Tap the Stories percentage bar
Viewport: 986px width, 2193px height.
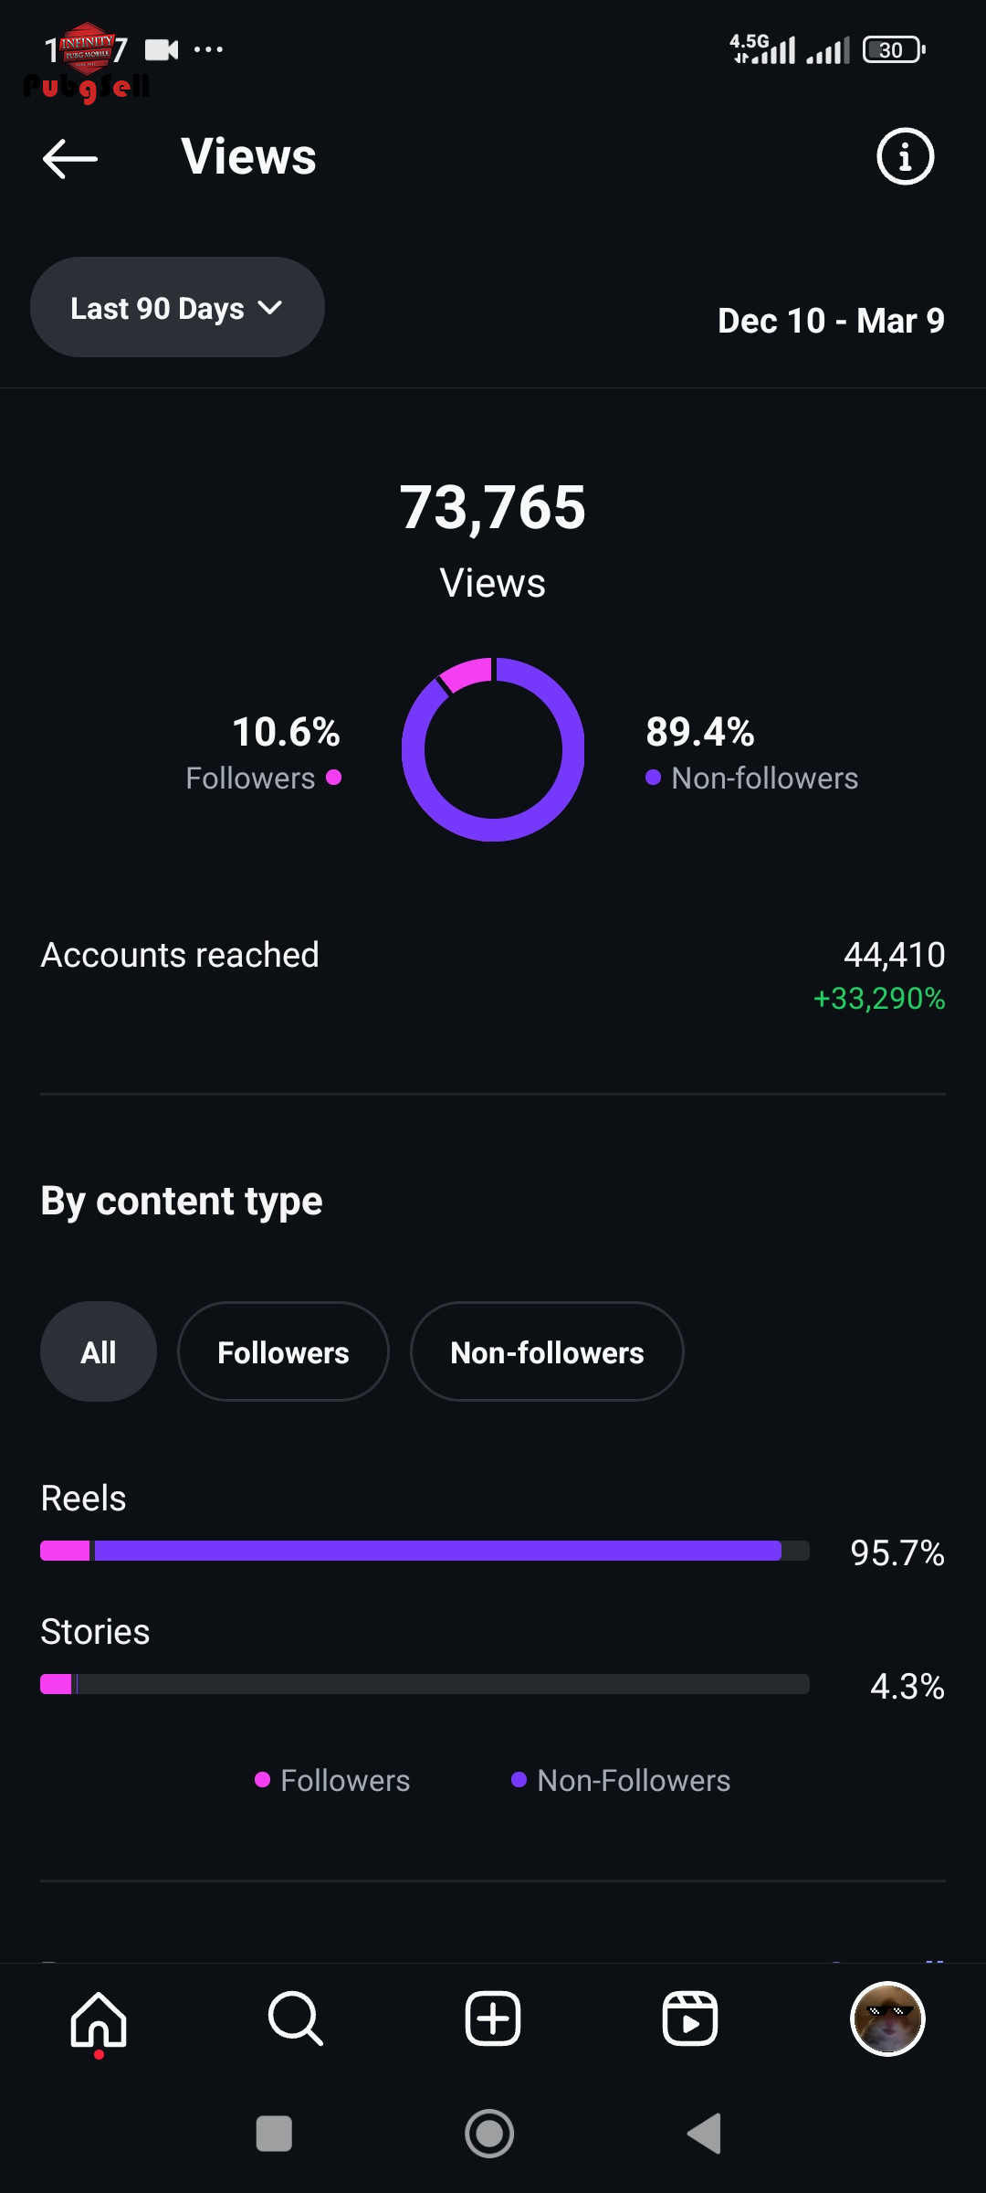point(425,1684)
